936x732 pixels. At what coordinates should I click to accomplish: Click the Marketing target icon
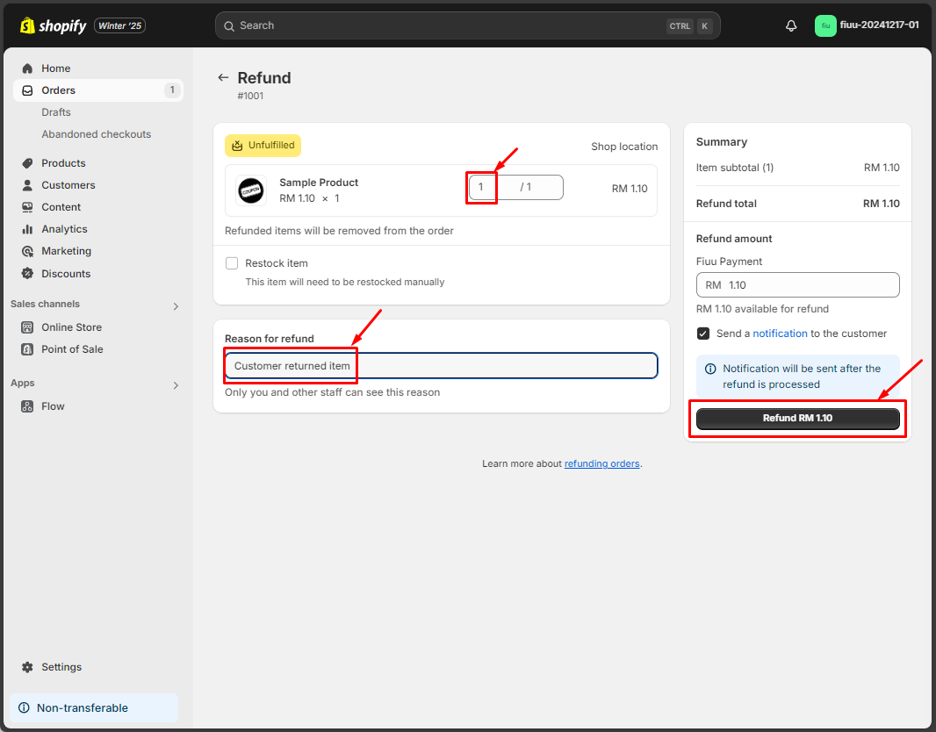click(x=27, y=251)
